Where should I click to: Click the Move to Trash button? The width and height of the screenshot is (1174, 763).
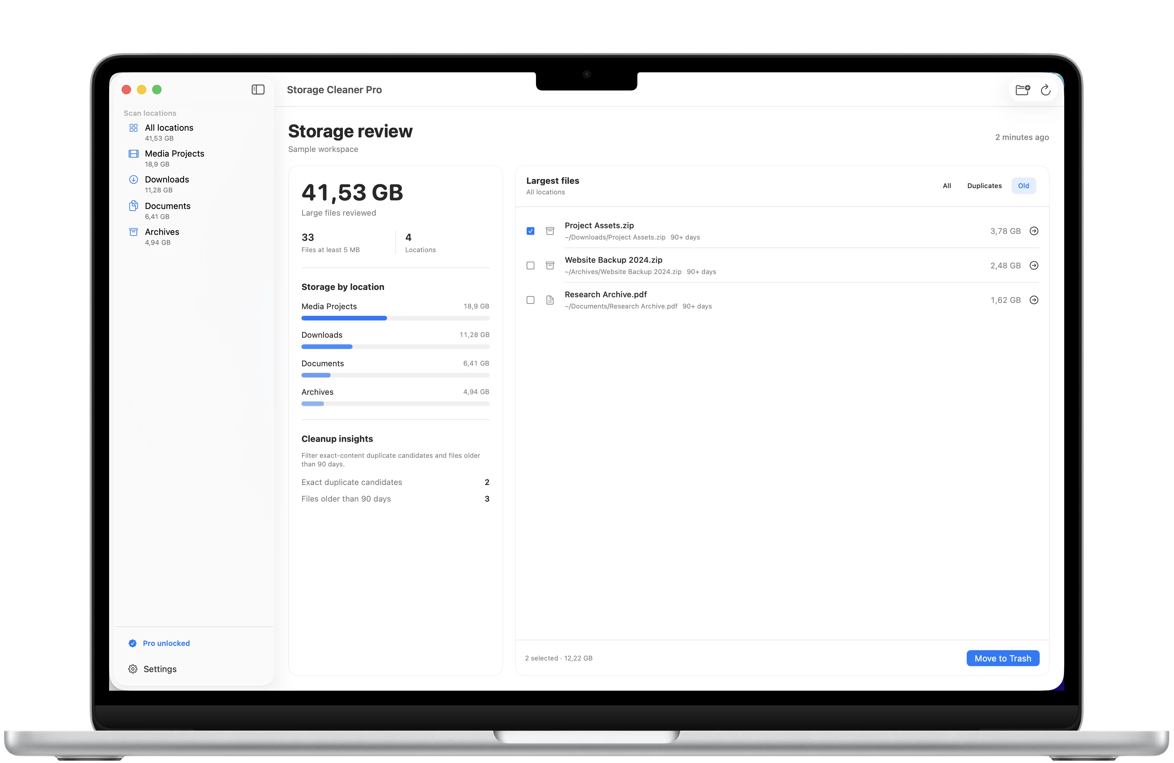[x=1002, y=658]
